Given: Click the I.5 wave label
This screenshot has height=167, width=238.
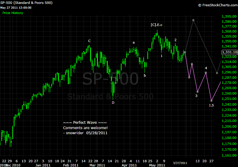Looking at the screenshot, I should coord(212,105).
